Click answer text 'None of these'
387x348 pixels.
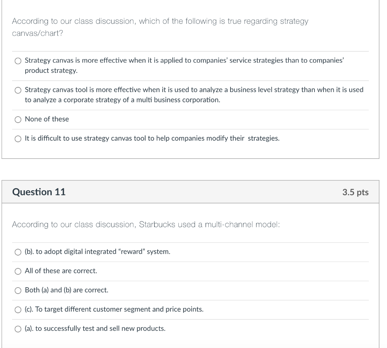point(47,119)
